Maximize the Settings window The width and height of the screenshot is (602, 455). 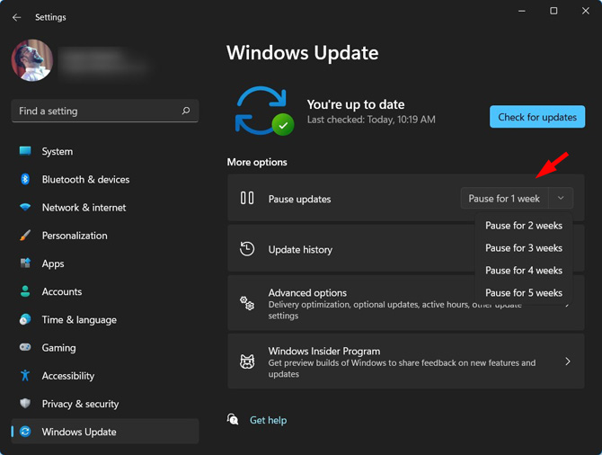coord(553,11)
